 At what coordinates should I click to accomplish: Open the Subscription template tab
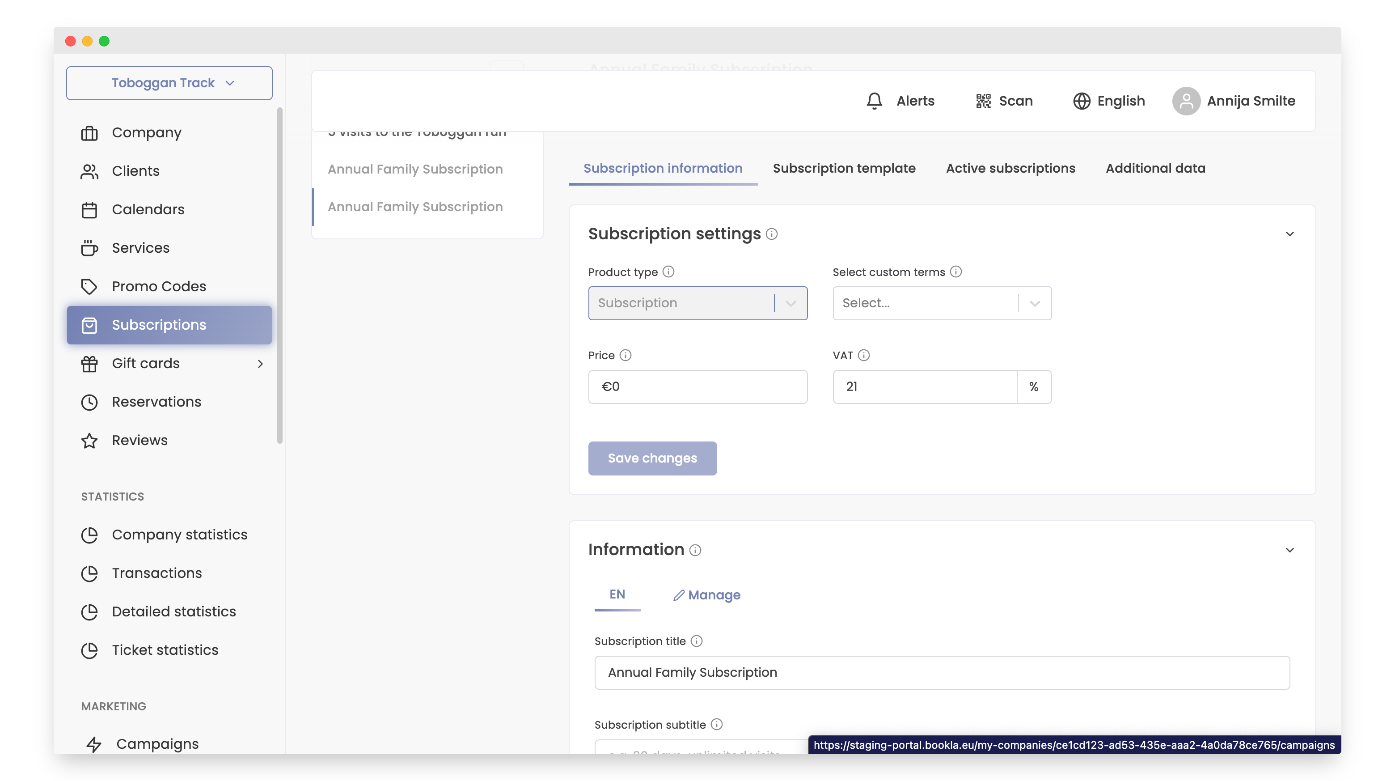click(844, 169)
